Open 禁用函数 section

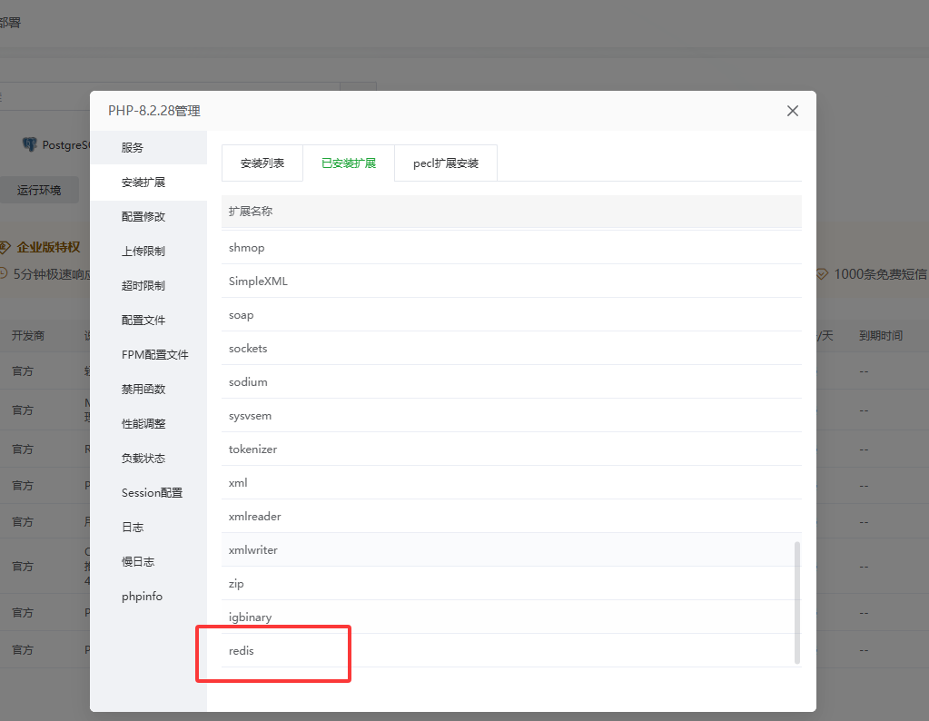click(143, 390)
